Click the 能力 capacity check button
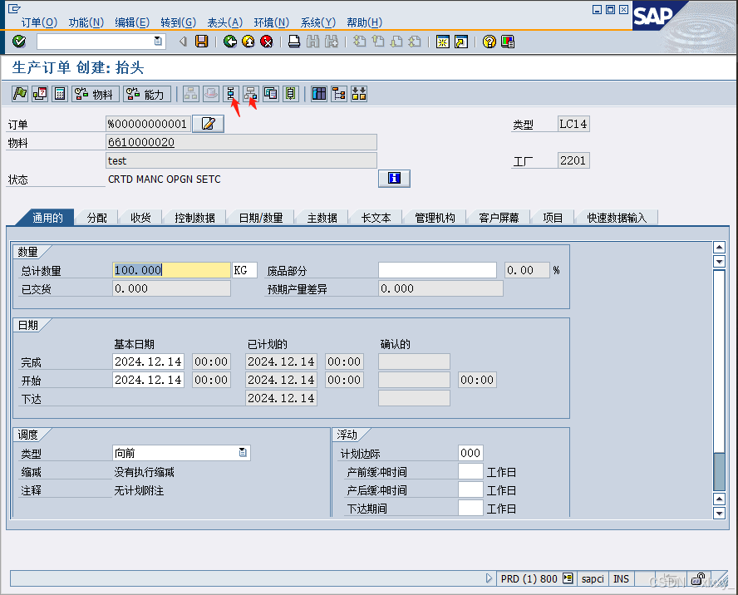Screen dimensions: 738x595 pyautogui.click(x=147, y=94)
